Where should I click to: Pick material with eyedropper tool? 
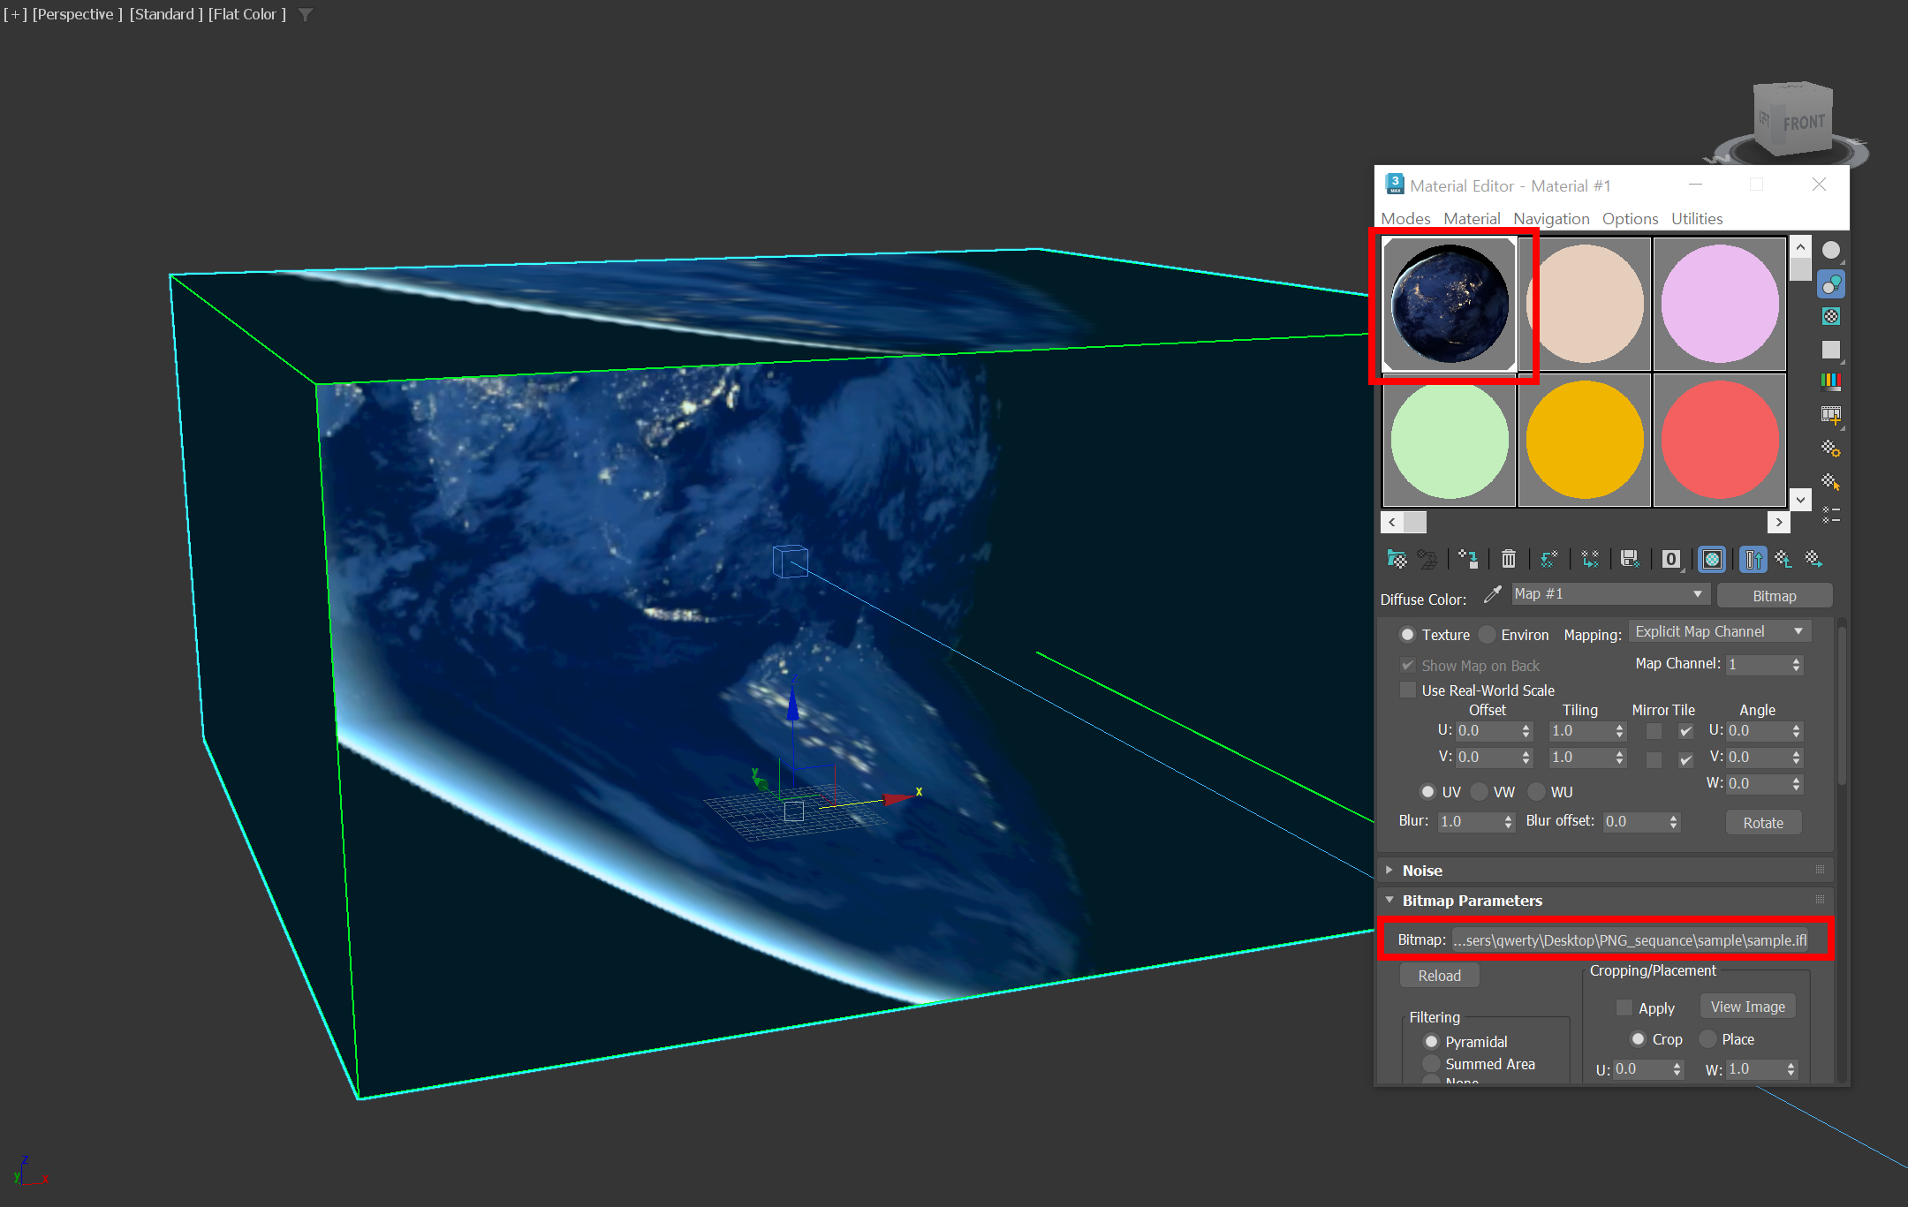pos(1492,595)
